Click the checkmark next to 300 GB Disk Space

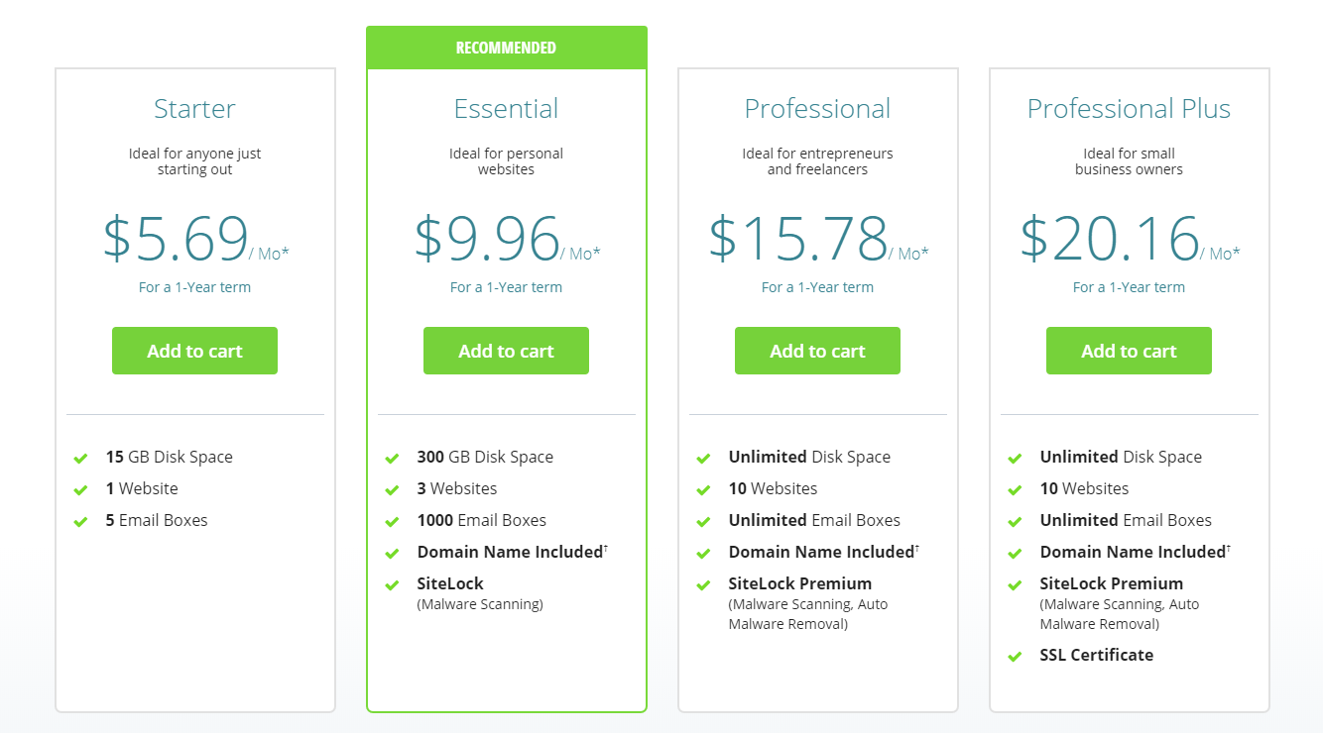[x=392, y=458]
